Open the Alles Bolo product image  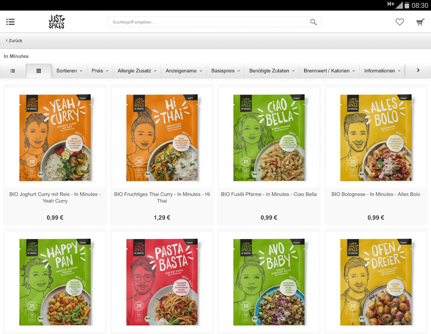tap(376, 138)
